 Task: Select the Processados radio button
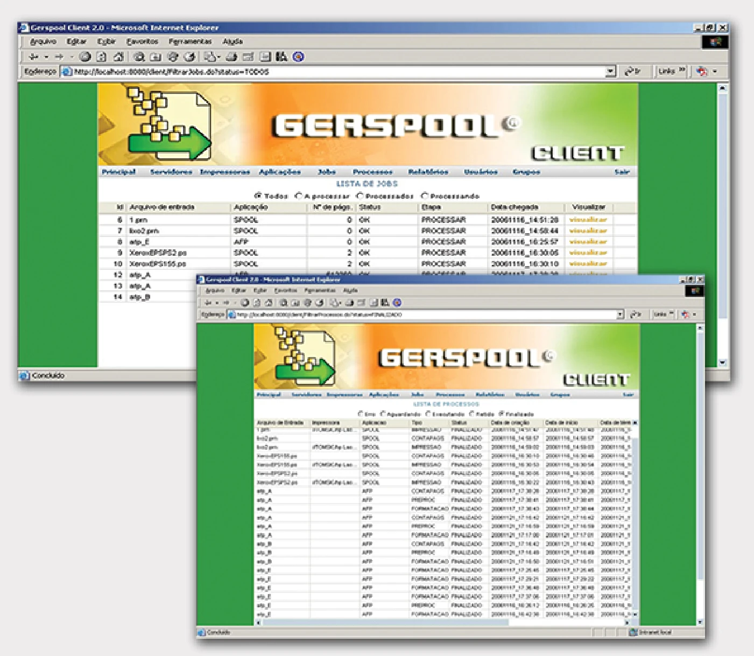point(360,196)
